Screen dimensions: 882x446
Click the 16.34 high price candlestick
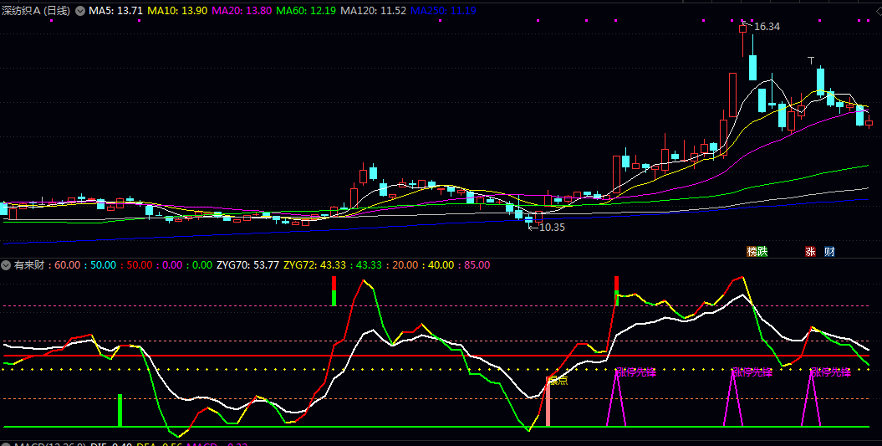[x=742, y=28]
